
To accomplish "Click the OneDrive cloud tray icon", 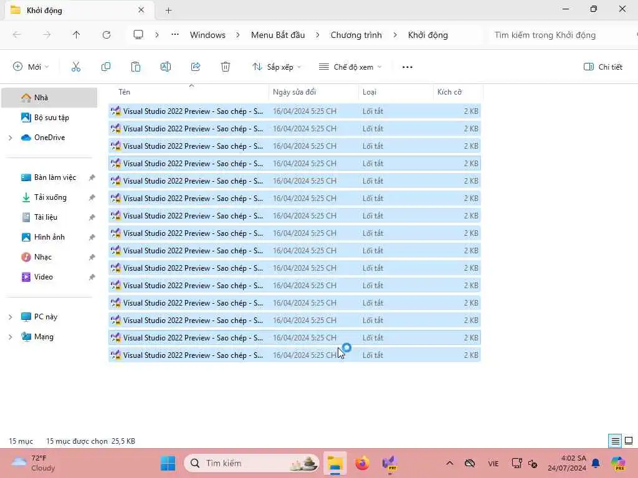I will click(470, 463).
